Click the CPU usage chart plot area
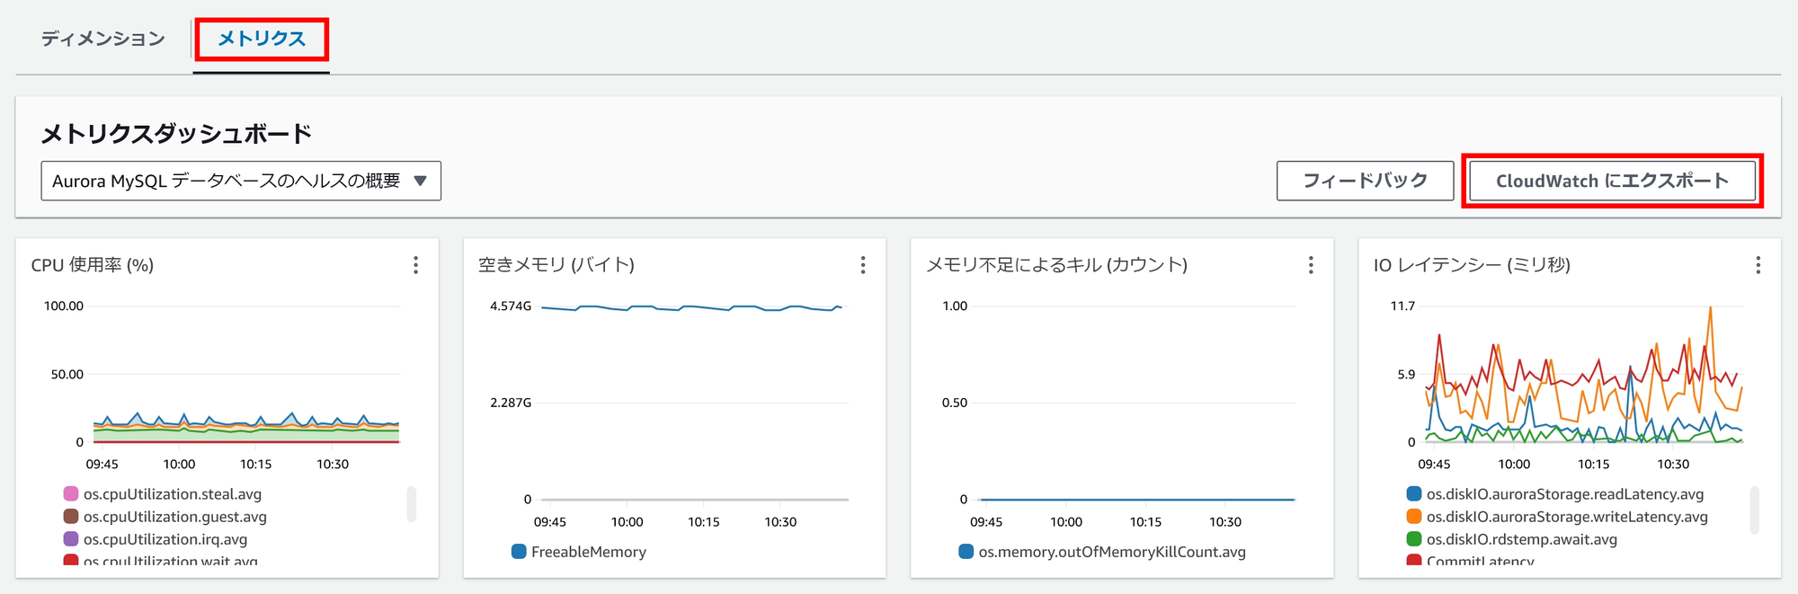The height and width of the screenshot is (594, 1798). 245,374
